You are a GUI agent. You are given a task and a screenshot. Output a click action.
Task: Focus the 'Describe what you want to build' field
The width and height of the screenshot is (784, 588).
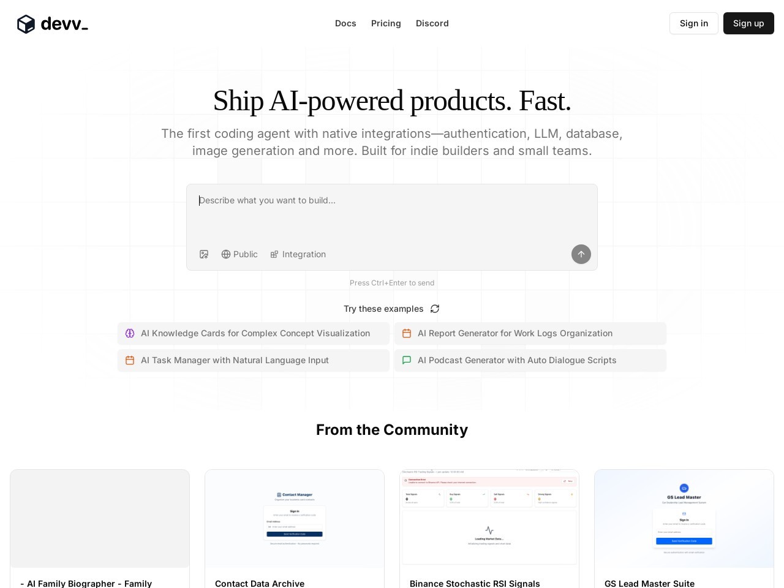pyautogui.click(x=392, y=214)
